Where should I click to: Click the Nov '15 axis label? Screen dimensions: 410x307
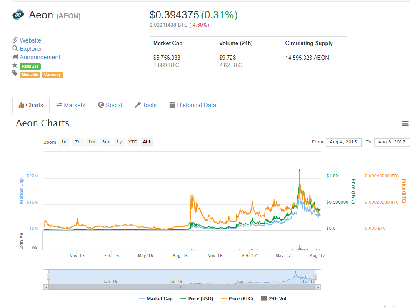(x=77, y=255)
